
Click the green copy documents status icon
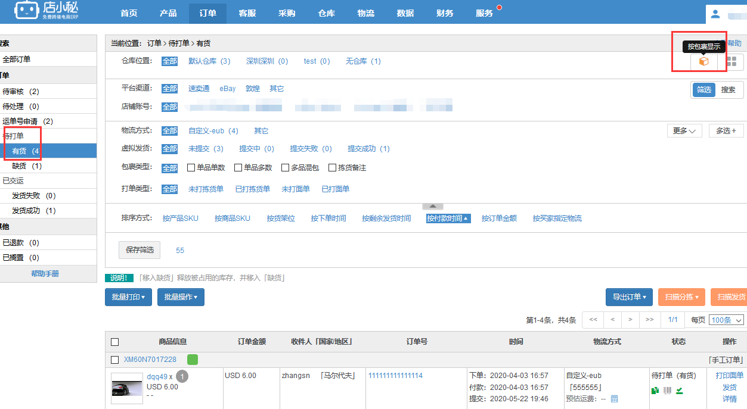(x=655, y=391)
